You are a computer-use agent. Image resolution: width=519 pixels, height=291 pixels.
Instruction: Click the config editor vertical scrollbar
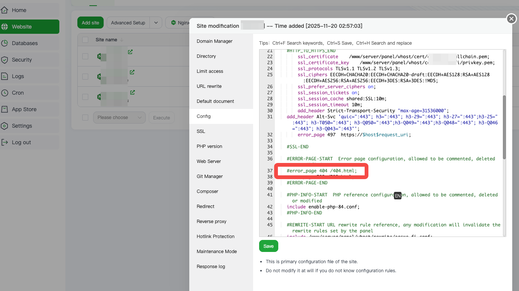[504, 128]
